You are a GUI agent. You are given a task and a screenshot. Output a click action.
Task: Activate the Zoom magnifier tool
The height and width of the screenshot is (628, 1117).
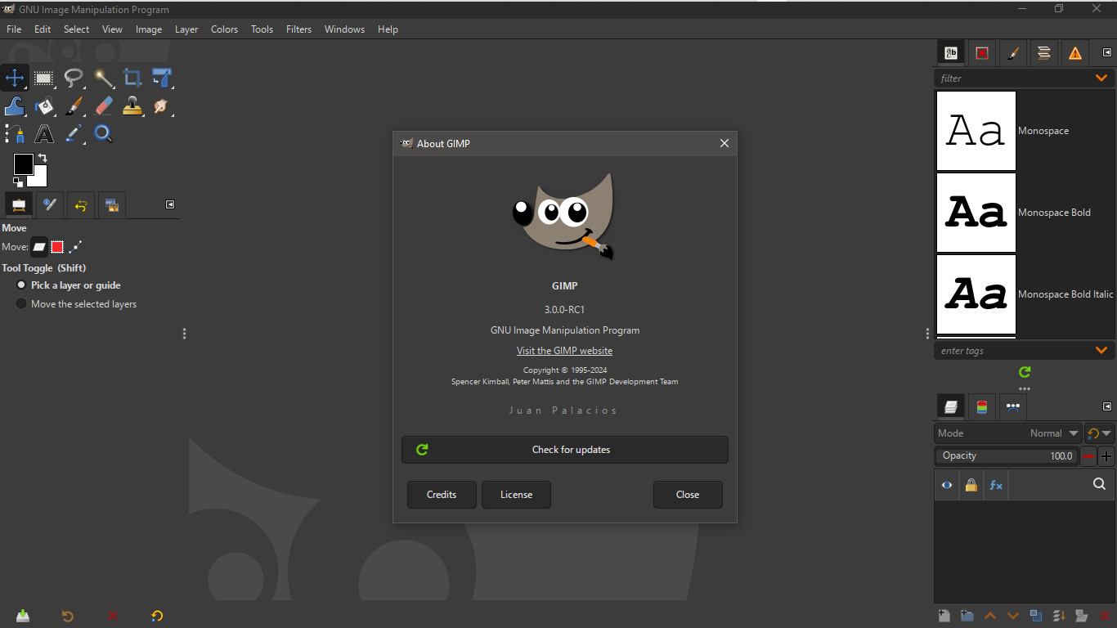pyautogui.click(x=103, y=133)
